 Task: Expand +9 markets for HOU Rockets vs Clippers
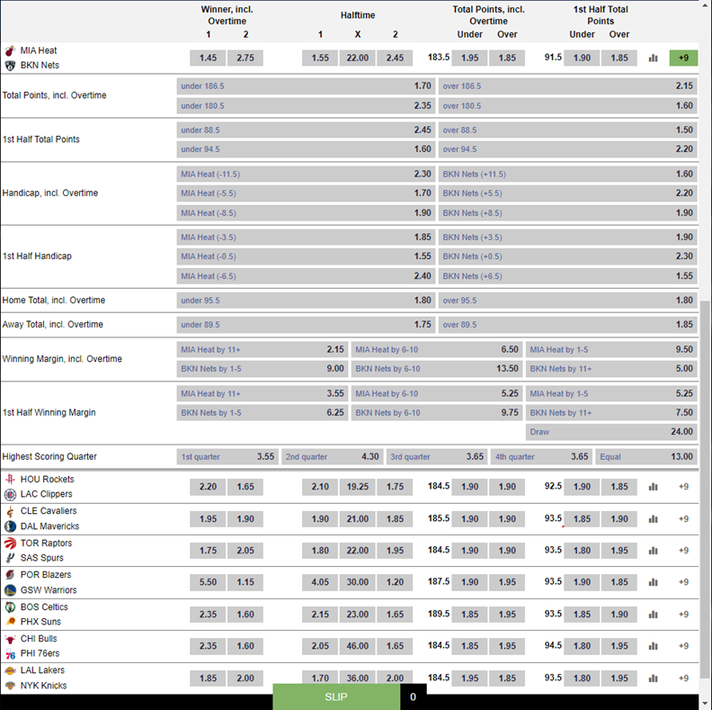click(683, 487)
